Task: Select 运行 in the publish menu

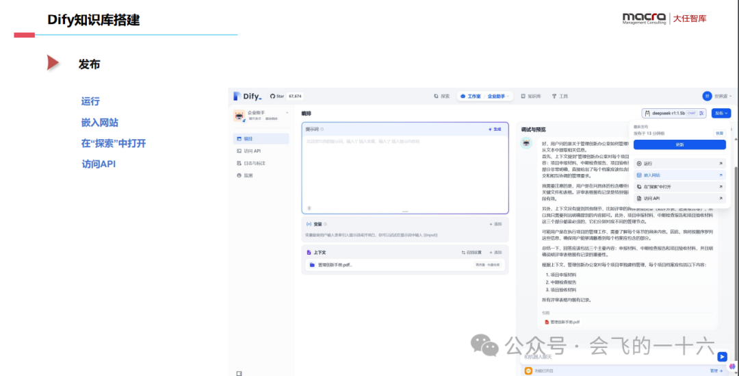Action: click(679, 163)
